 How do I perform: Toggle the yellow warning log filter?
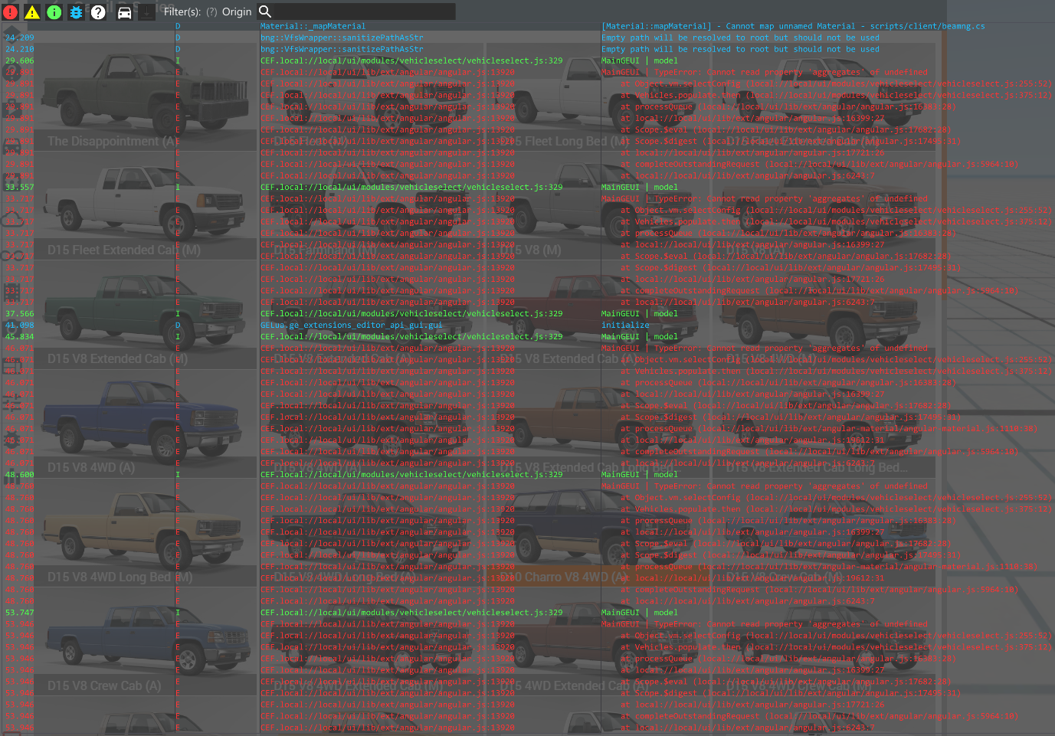(x=32, y=12)
